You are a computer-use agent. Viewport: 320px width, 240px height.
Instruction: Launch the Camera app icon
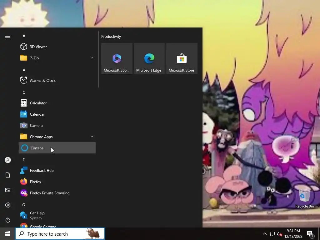pos(24,125)
